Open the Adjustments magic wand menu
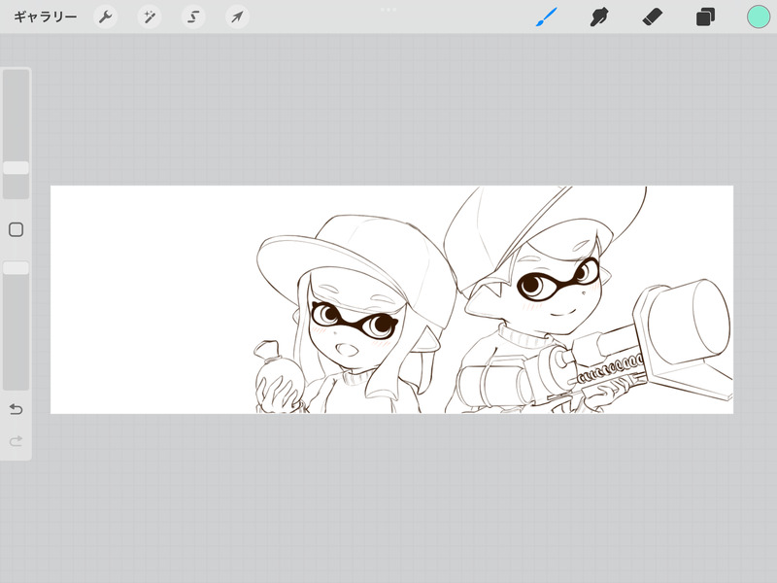 [150, 17]
